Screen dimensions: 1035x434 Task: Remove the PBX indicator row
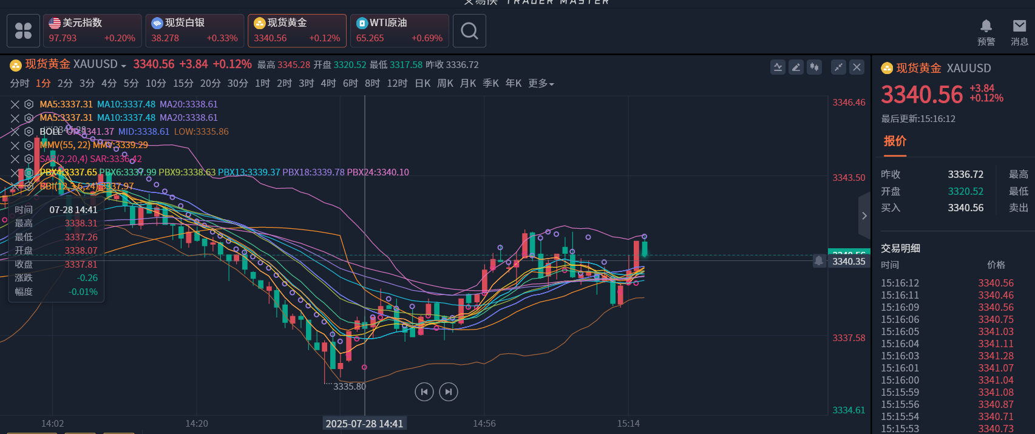(15, 173)
